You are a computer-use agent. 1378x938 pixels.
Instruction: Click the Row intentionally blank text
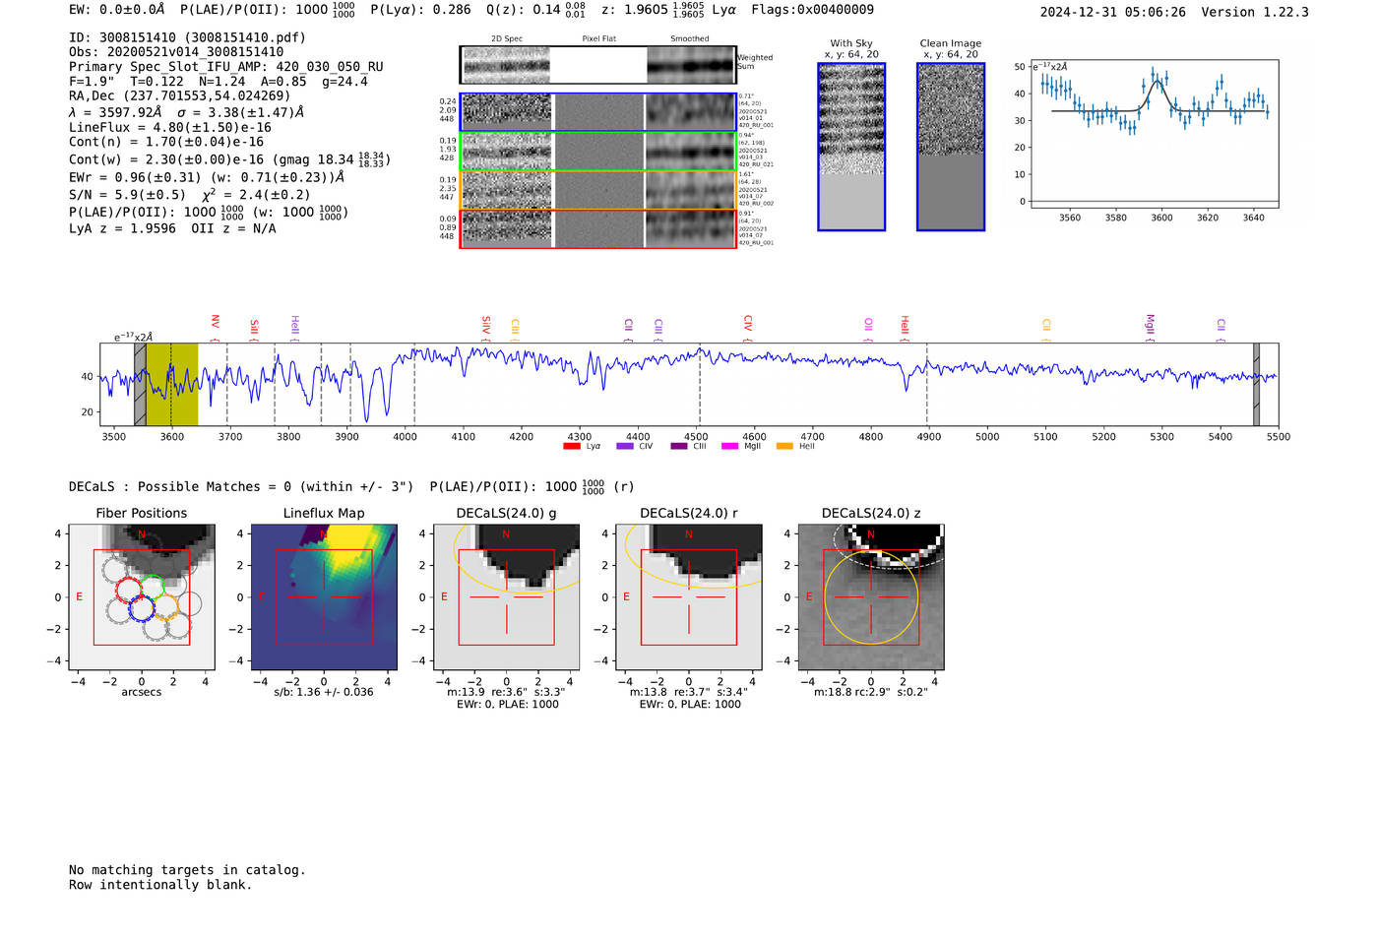[x=160, y=885]
